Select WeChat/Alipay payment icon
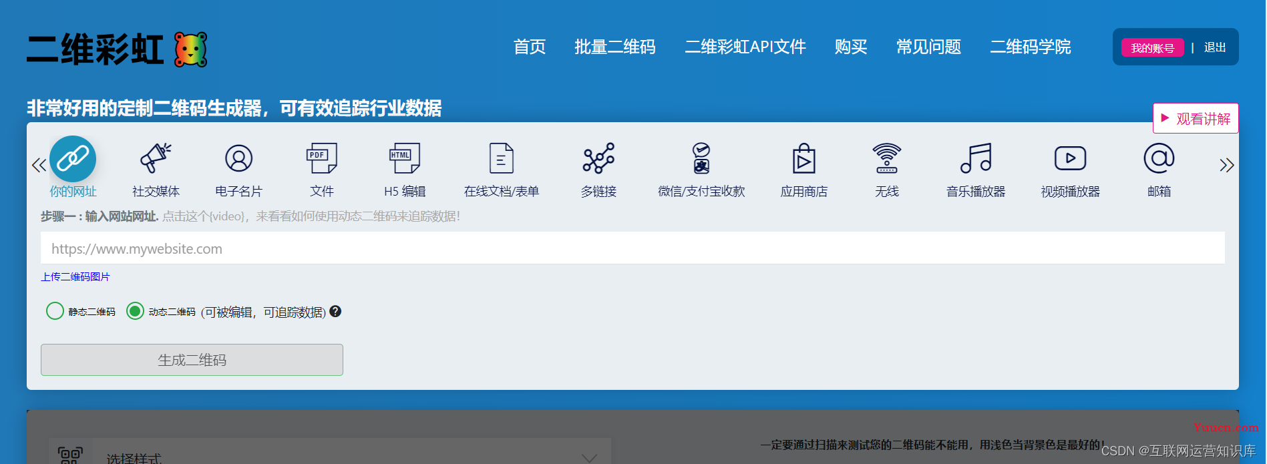This screenshot has height=464, width=1267. (701, 158)
